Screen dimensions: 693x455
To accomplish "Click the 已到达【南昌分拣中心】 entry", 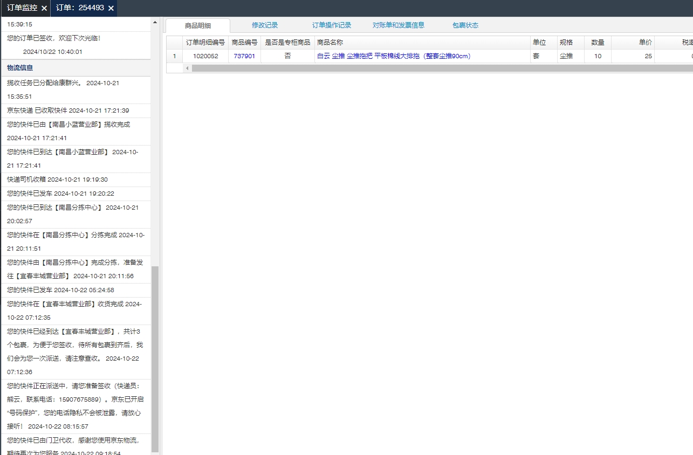I will coord(76,214).
